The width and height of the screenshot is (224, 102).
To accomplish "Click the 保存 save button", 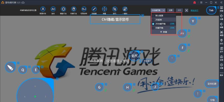I will (x=179, y=10).
